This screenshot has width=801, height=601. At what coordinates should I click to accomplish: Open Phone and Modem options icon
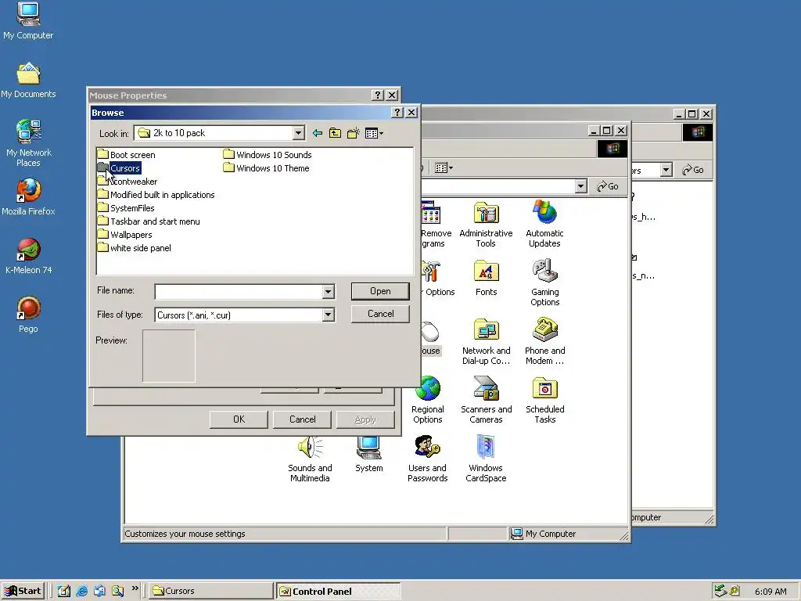pos(544,342)
